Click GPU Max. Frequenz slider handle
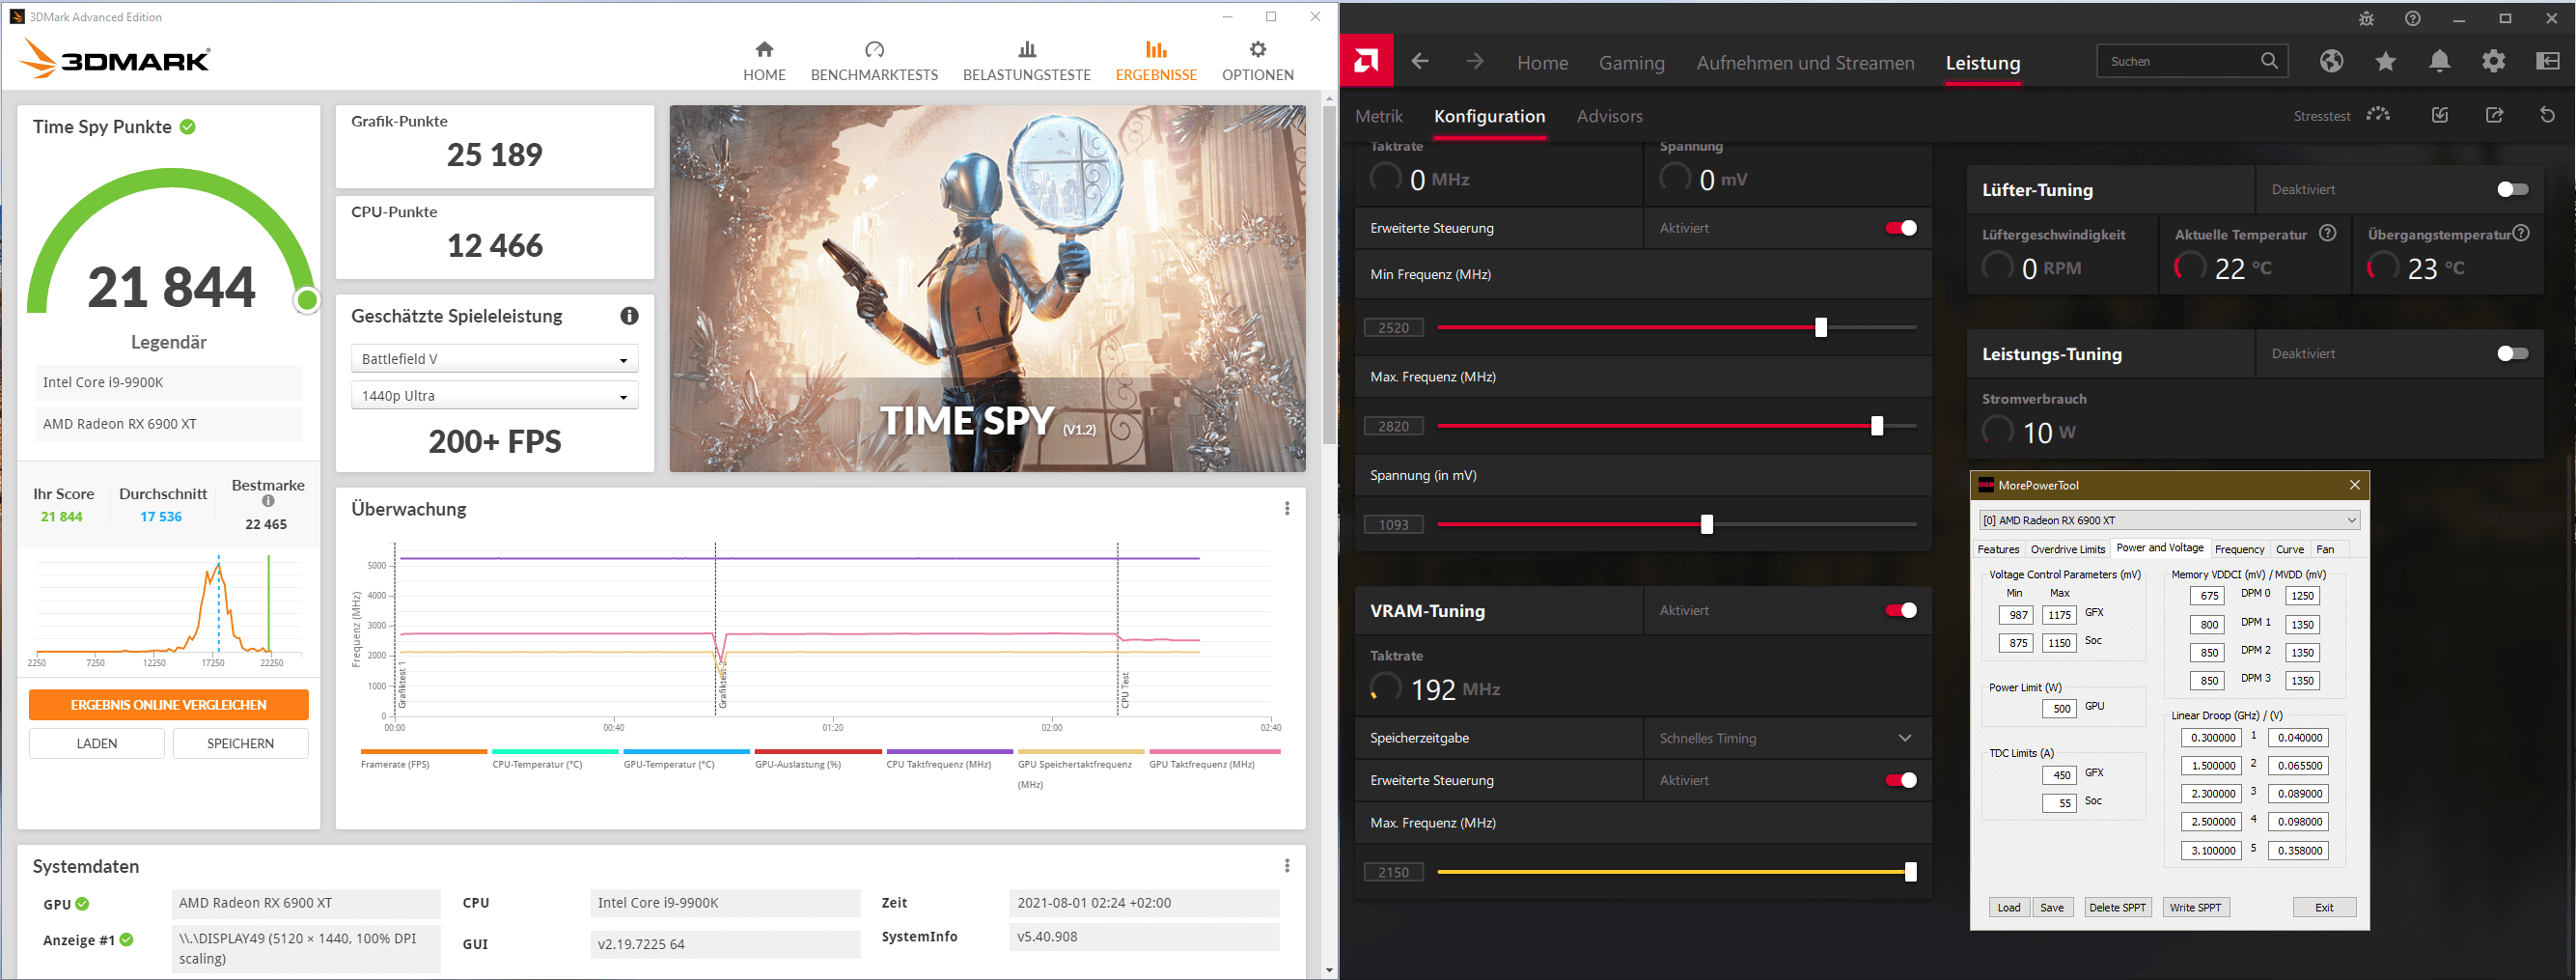 coord(1877,426)
